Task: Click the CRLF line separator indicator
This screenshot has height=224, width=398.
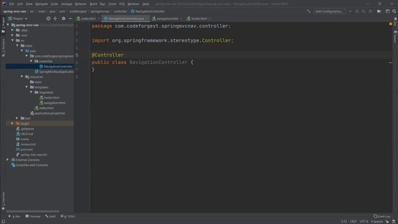Action: tap(353, 222)
